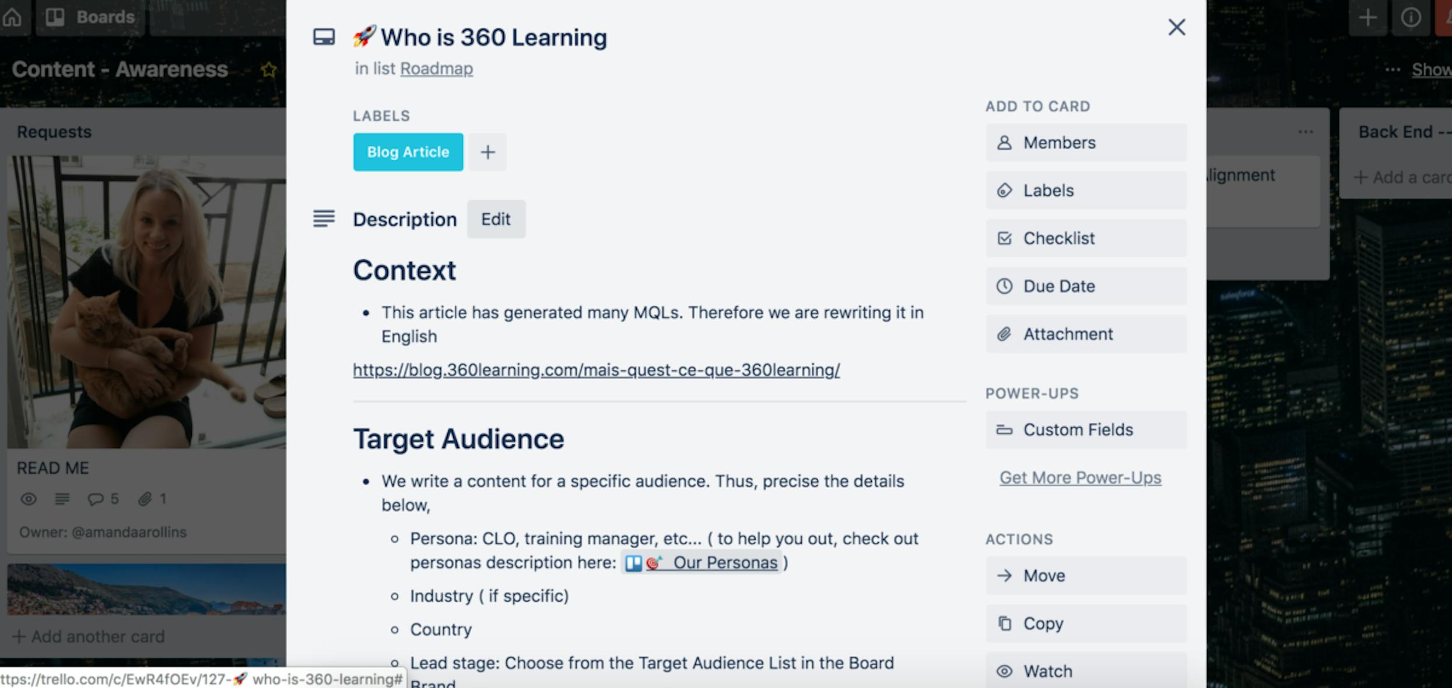Click the Requests list header

54,132
